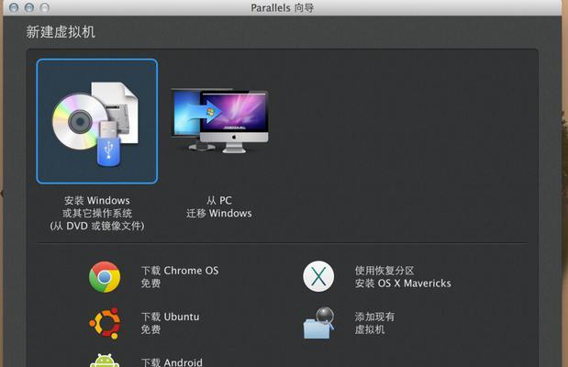Choose 从 PC 迁移 Windows label
Viewport: 568px width, 367px height.
pyautogui.click(x=219, y=206)
